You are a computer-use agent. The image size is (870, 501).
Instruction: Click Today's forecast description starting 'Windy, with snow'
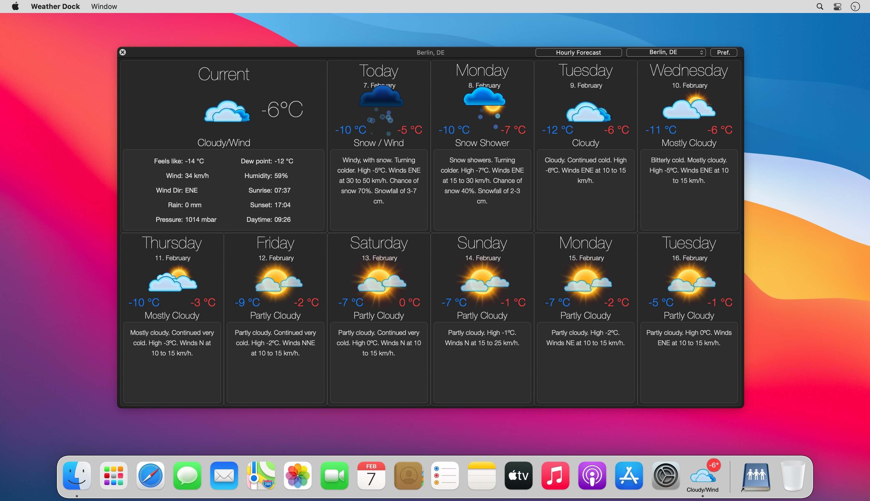click(x=379, y=181)
